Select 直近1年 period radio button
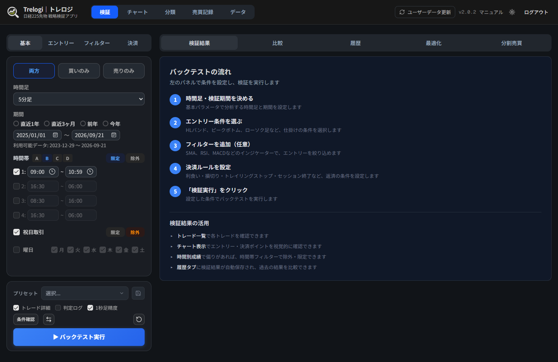Image resolution: width=558 pixels, height=362 pixels. 16,123
